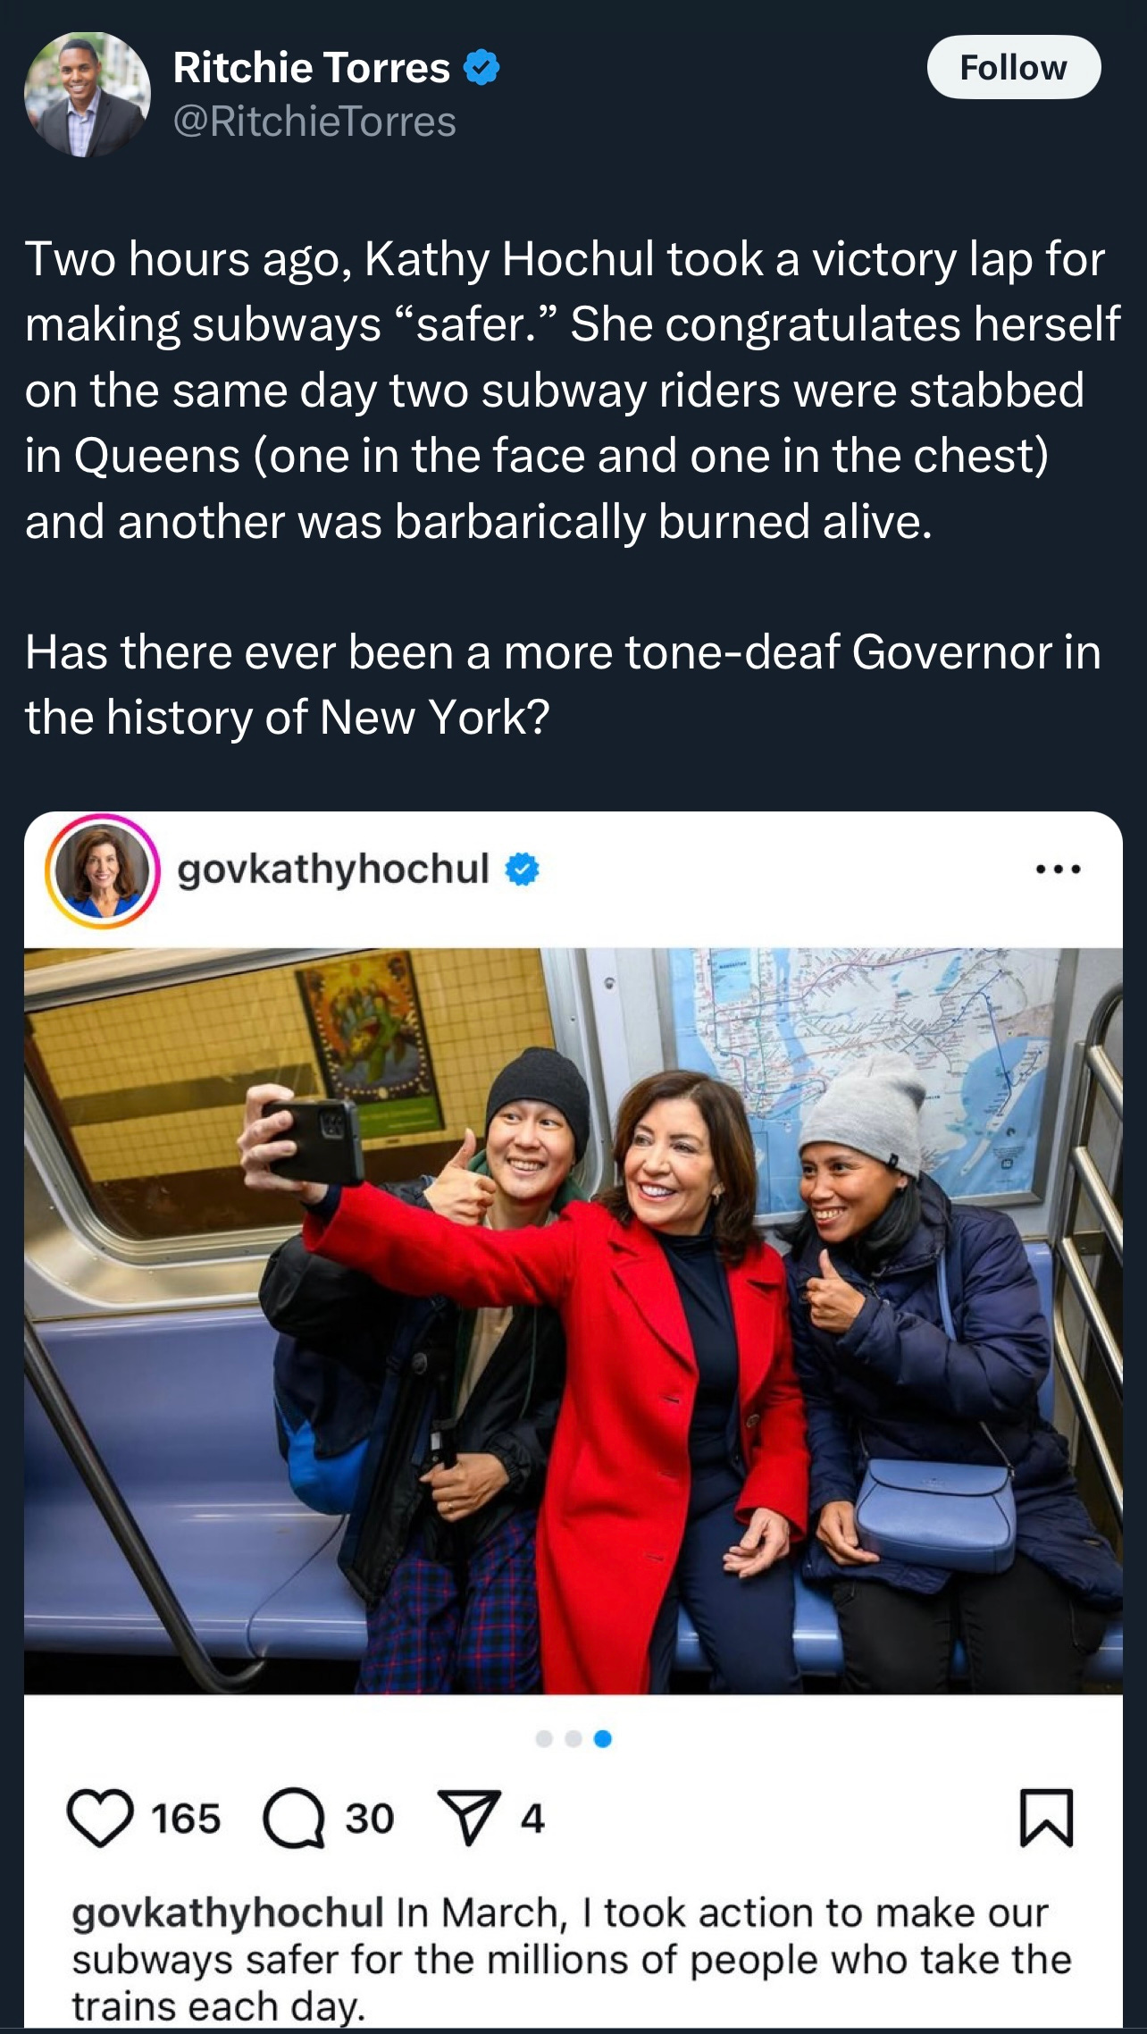The image size is (1147, 2034).
Task: Save post with bookmark icon
Action: [1046, 1817]
